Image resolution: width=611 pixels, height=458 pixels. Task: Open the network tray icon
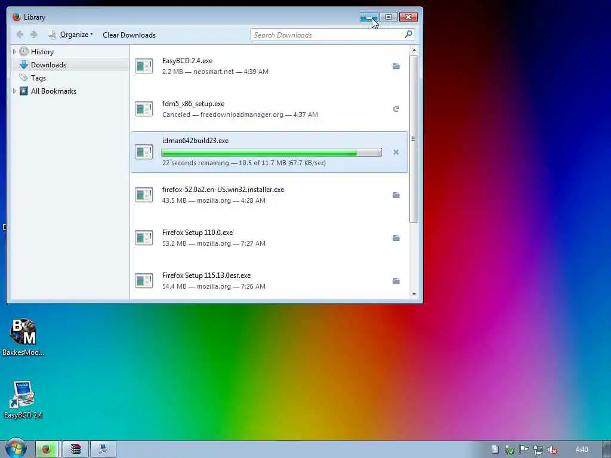(x=538, y=450)
